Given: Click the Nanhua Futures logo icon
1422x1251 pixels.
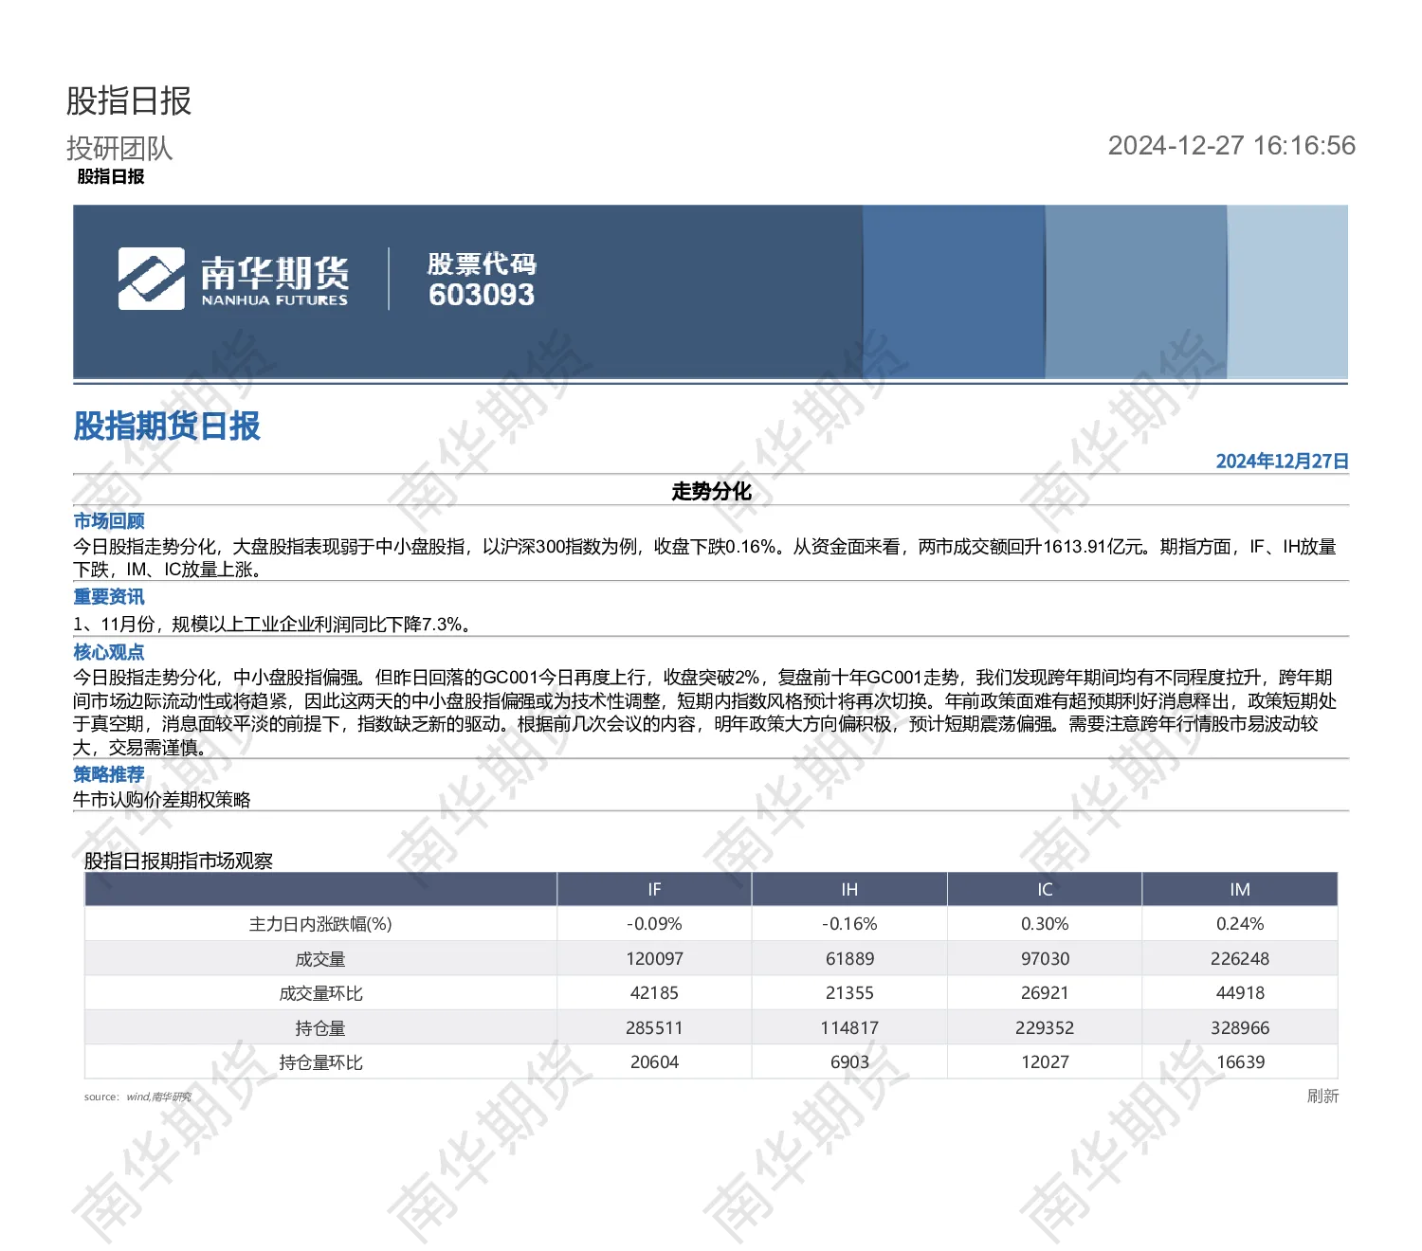Looking at the screenshot, I should point(152,279).
